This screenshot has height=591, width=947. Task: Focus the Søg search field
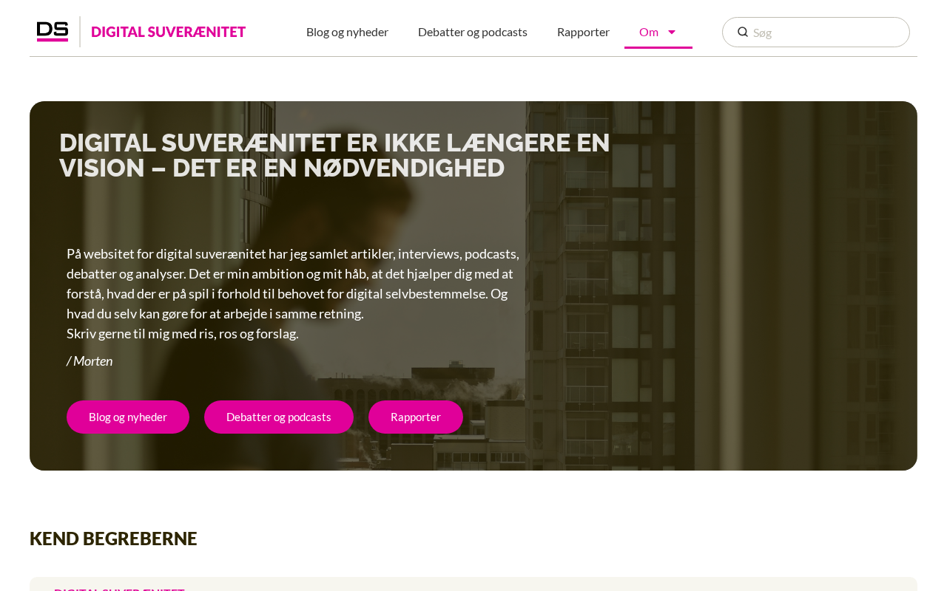816,32
